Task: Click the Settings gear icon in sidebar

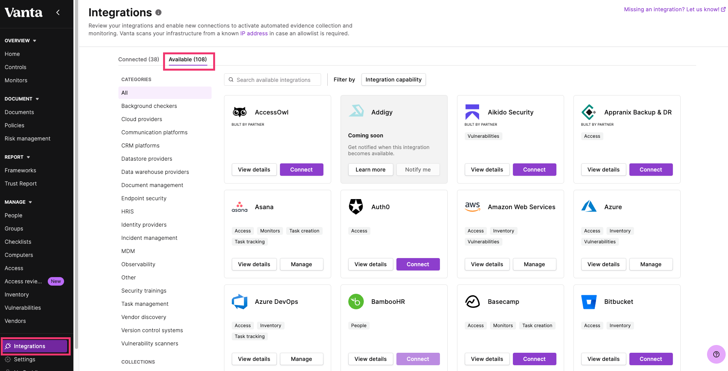Action: 8,359
